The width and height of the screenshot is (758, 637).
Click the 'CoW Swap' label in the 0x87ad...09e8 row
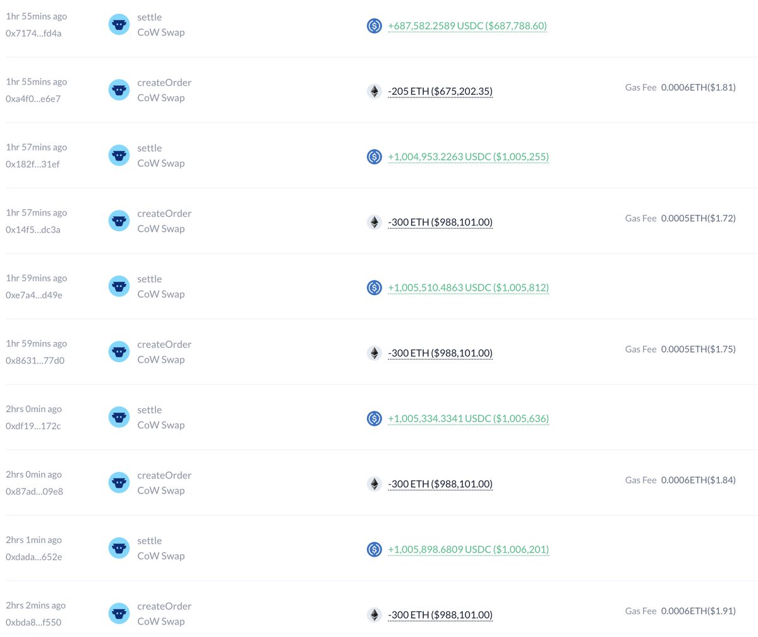(x=161, y=490)
